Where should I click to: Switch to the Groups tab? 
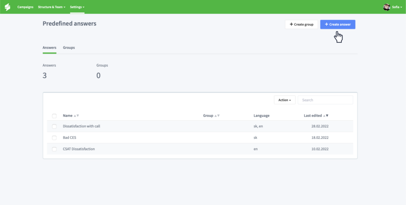click(69, 48)
